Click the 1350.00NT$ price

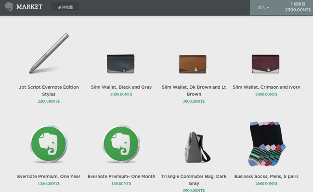coord(49,183)
